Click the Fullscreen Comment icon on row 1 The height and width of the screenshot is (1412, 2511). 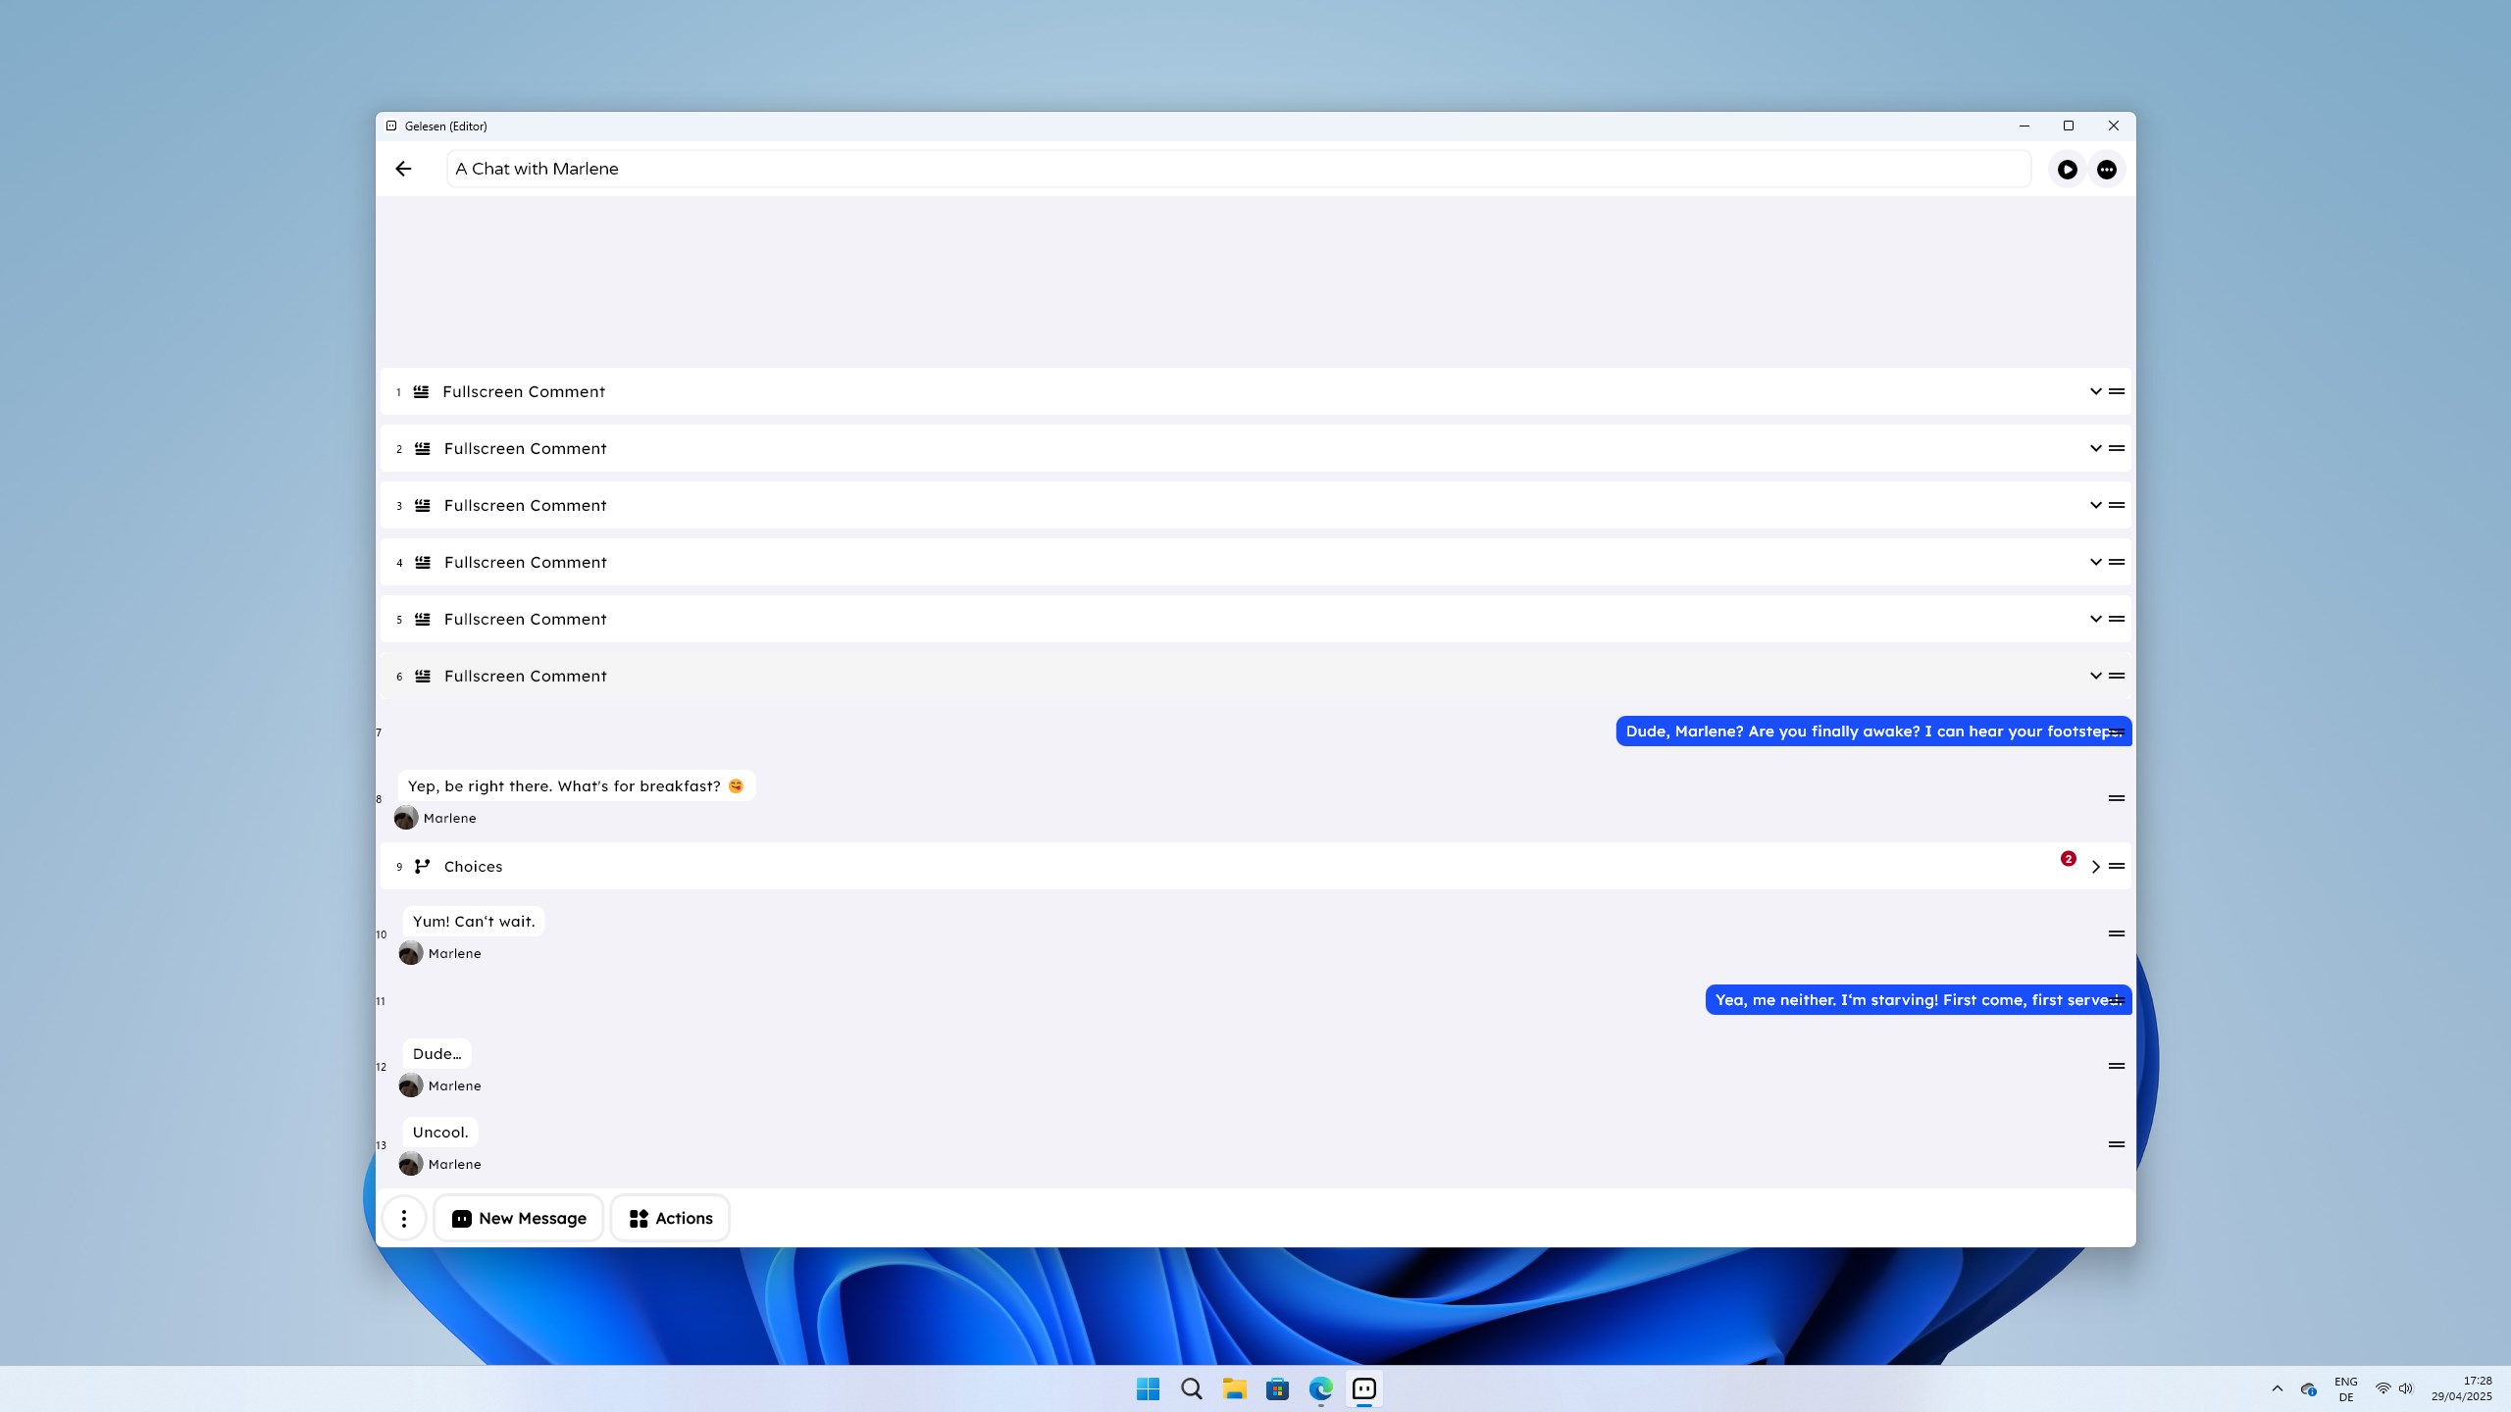coord(421,391)
